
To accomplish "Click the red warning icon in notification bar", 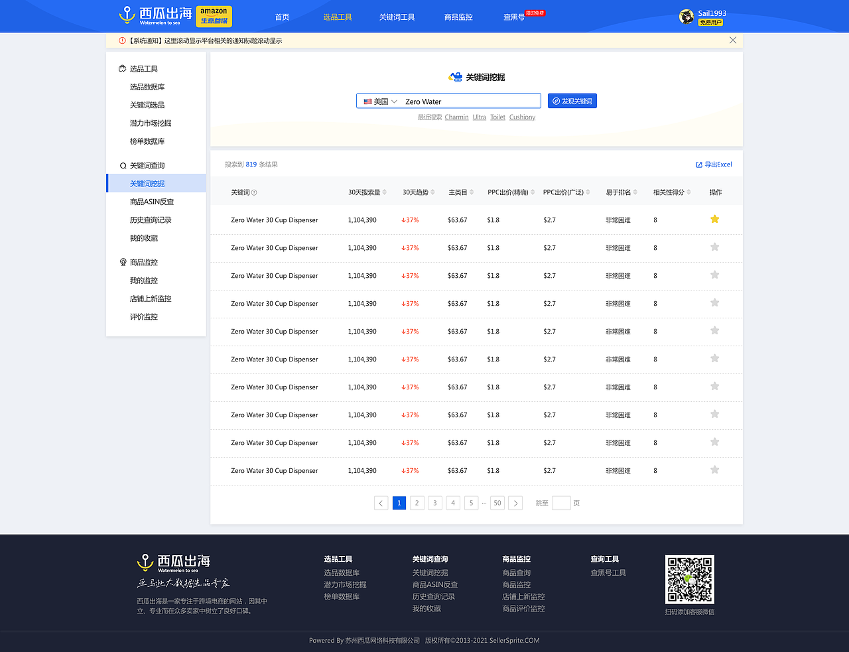I will point(122,40).
